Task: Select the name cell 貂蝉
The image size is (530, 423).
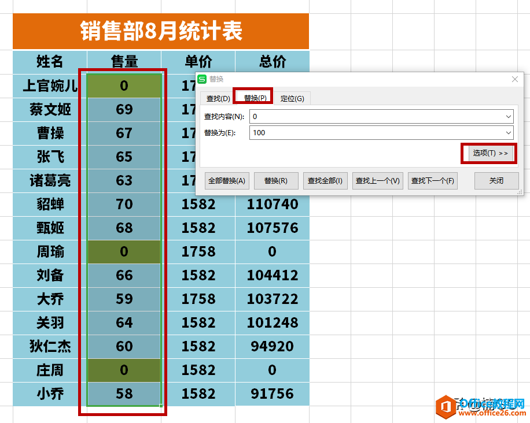Action: point(50,204)
